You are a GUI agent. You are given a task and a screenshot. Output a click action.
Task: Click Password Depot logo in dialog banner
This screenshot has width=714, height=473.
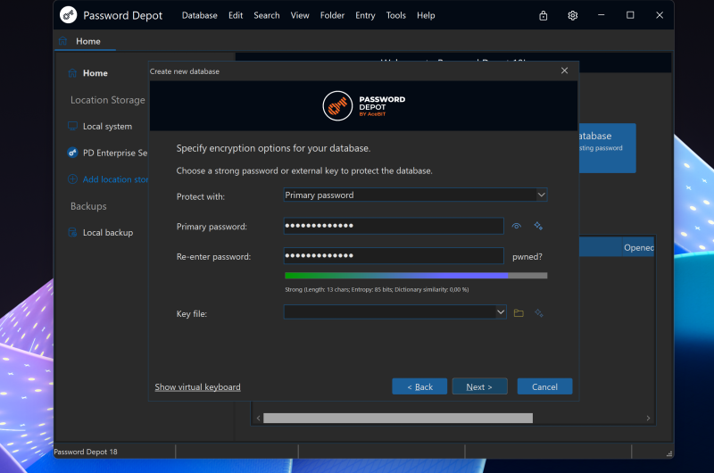363,105
